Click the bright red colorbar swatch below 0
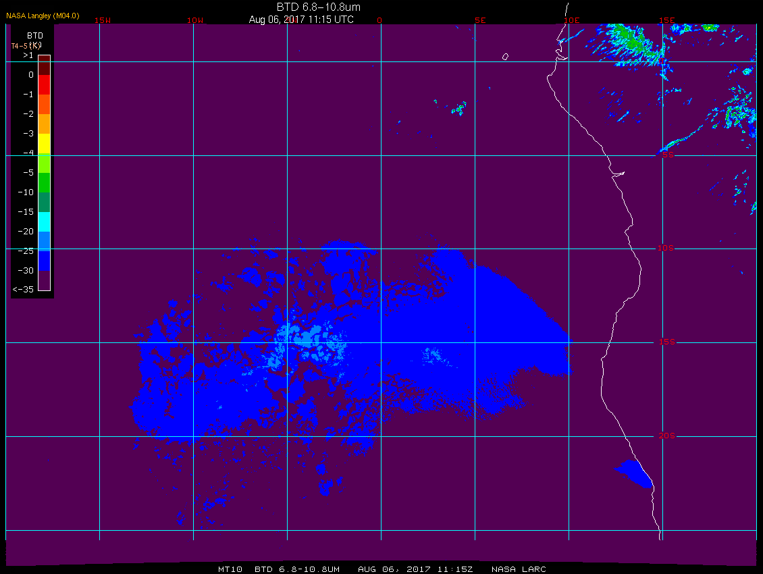 click(x=45, y=84)
